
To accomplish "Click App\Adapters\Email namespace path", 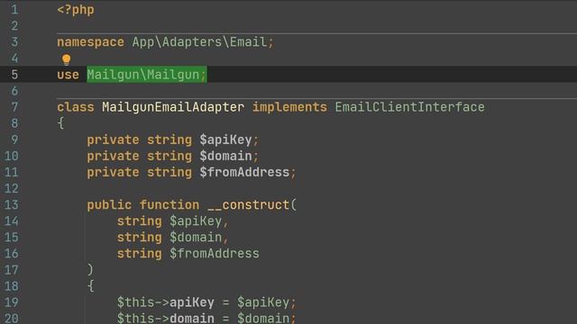I will (199, 42).
